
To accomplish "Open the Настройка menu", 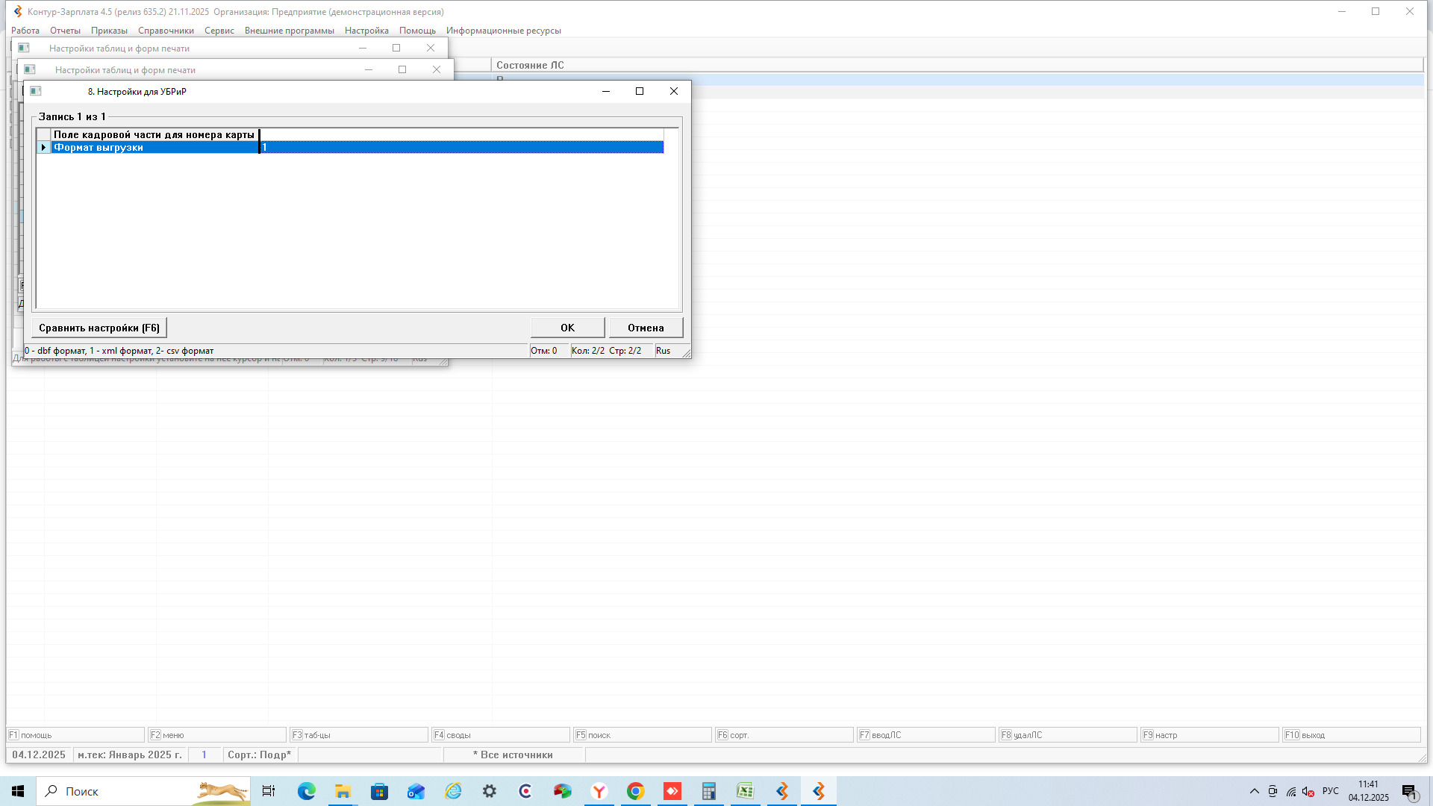I will coord(366,31).
